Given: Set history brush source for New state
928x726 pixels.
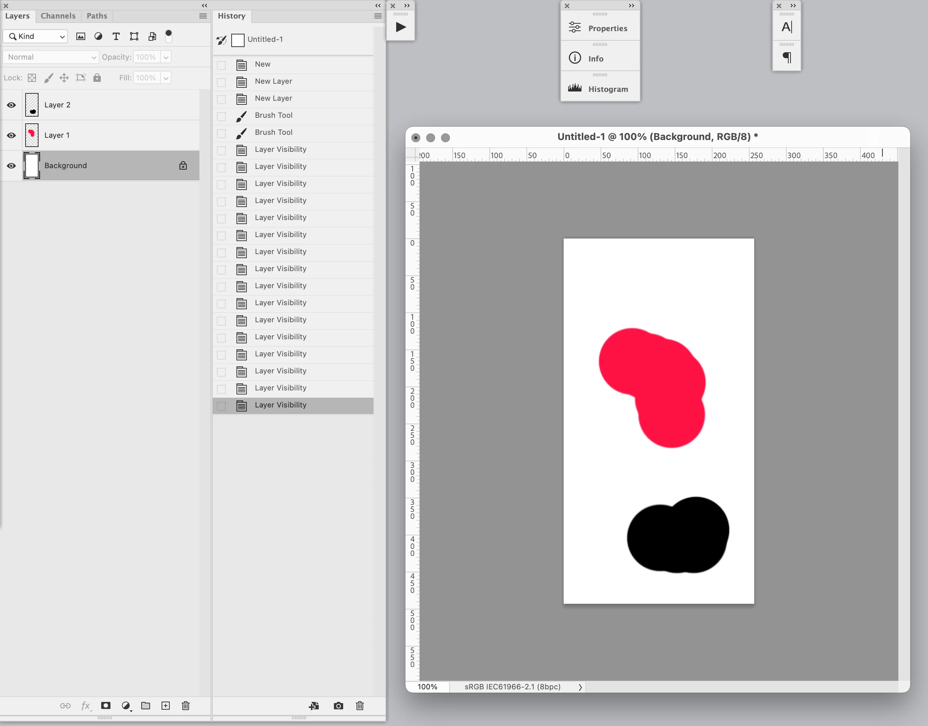Looking at the screenshot, I should click(221, 65).
